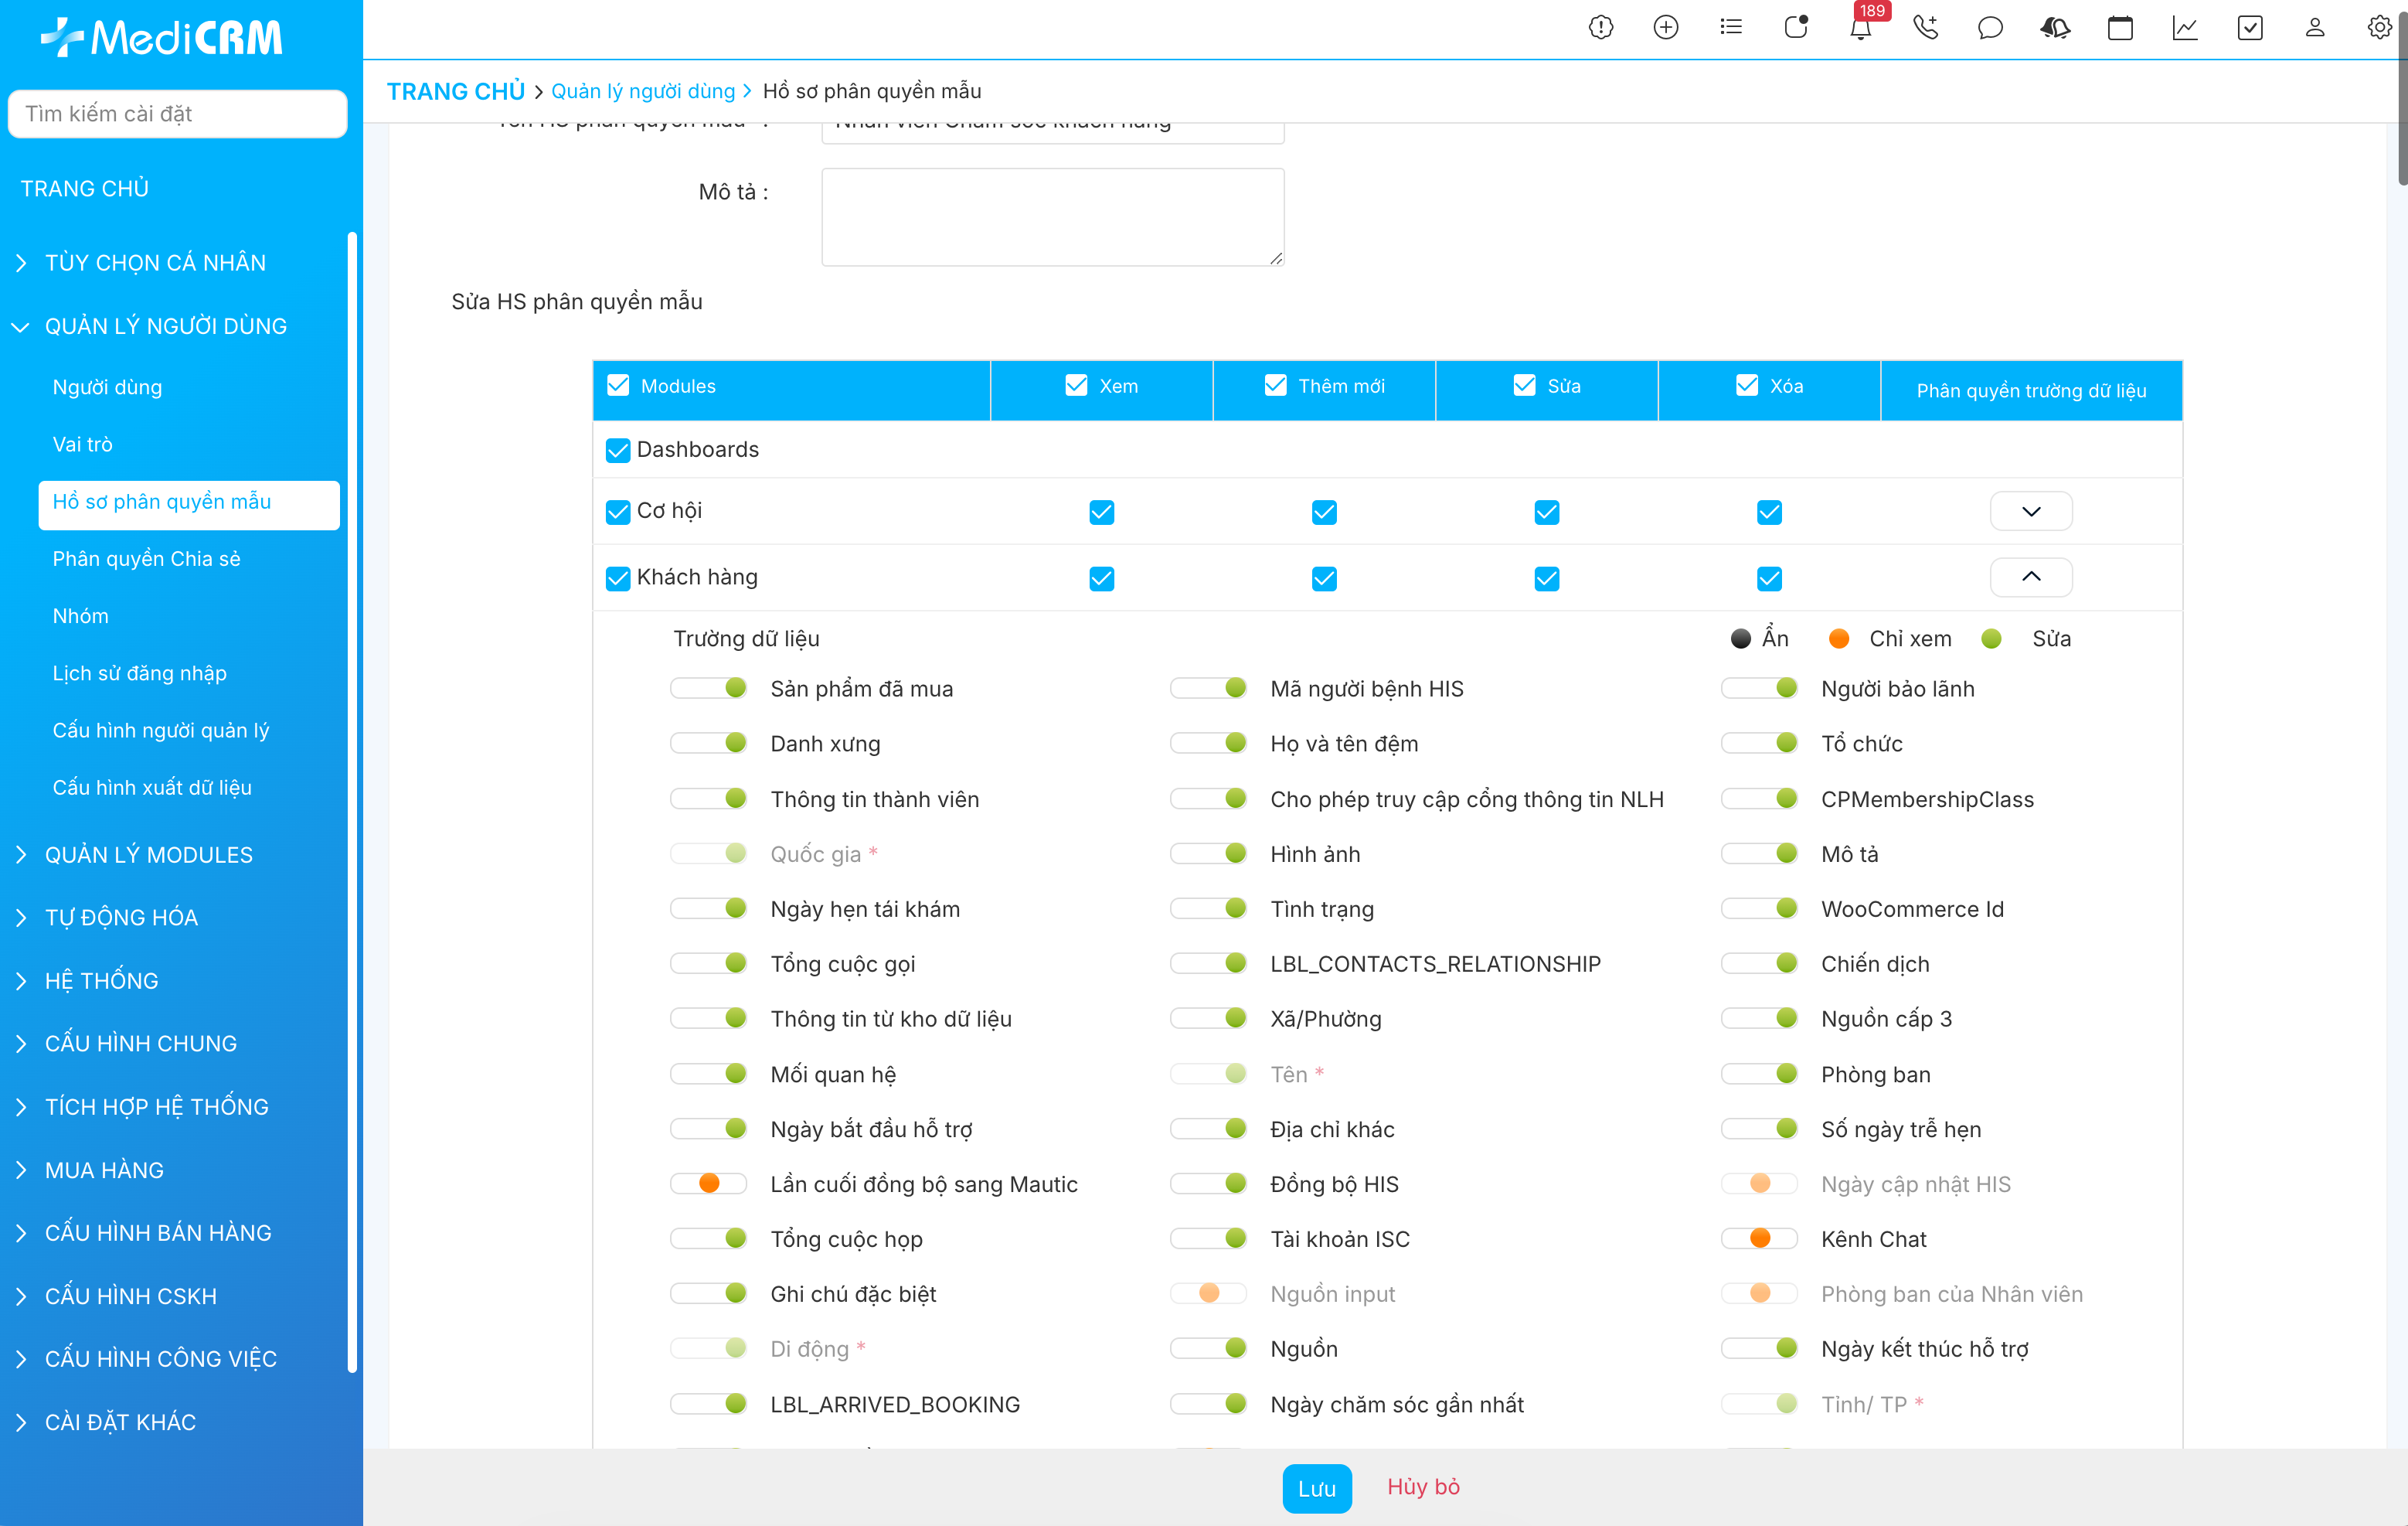Click the Mô tả text area
2408x1526 pixels.
pyautogui.click(x=1052, y=216)
